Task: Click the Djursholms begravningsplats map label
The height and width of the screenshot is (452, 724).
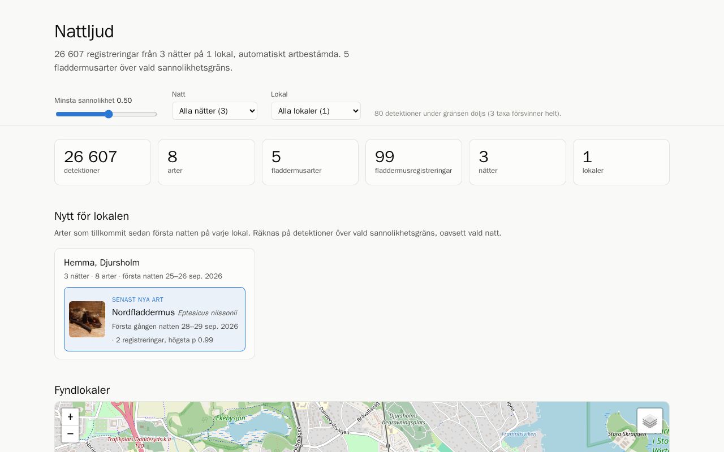Action: tap(404, 419)
